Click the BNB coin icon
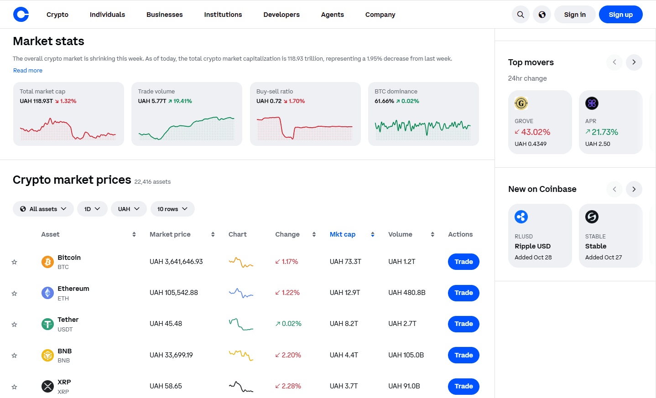 click(47, 355)
